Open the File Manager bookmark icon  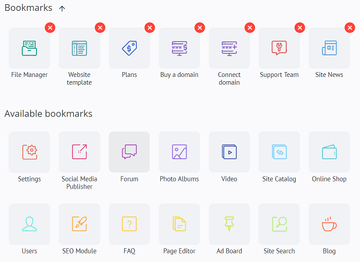coord(29,48)
